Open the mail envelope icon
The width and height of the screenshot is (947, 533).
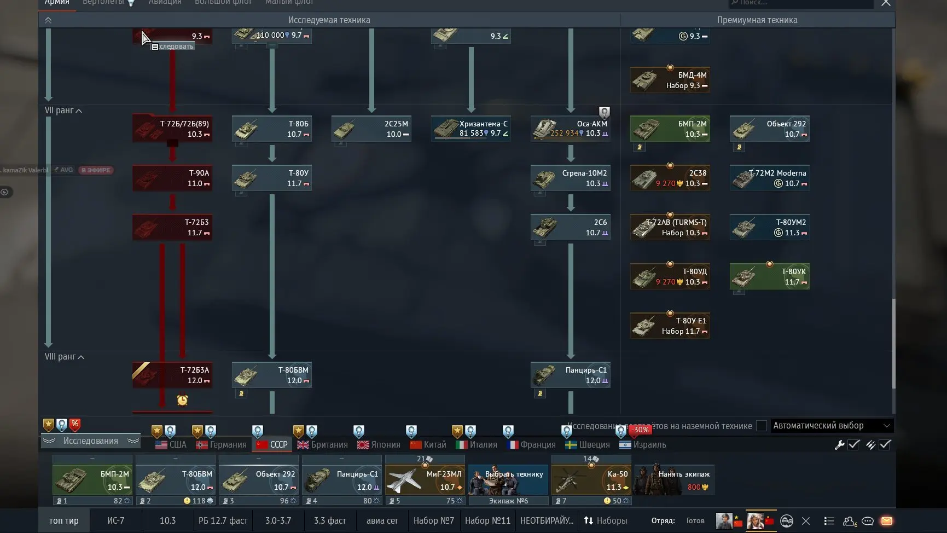[886, 521]
